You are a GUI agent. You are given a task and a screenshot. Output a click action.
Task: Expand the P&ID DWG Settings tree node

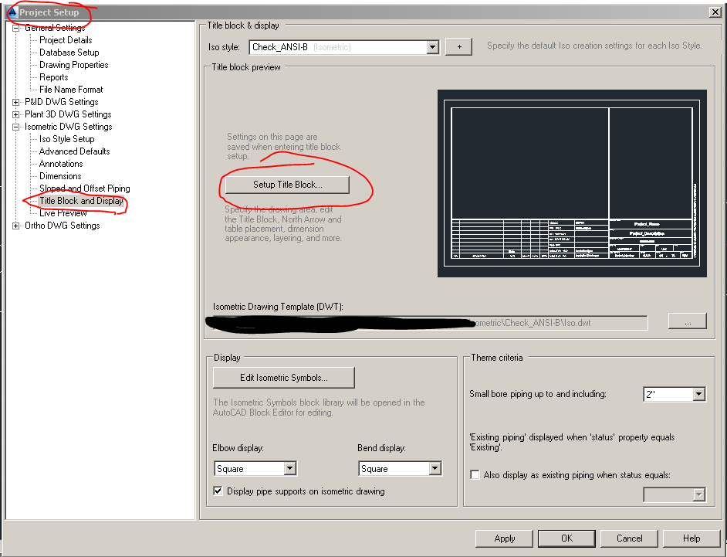click(14, 101)
